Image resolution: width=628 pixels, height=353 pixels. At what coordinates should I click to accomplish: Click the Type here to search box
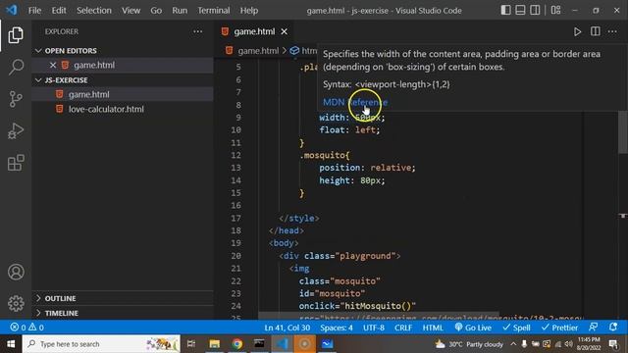101,344
